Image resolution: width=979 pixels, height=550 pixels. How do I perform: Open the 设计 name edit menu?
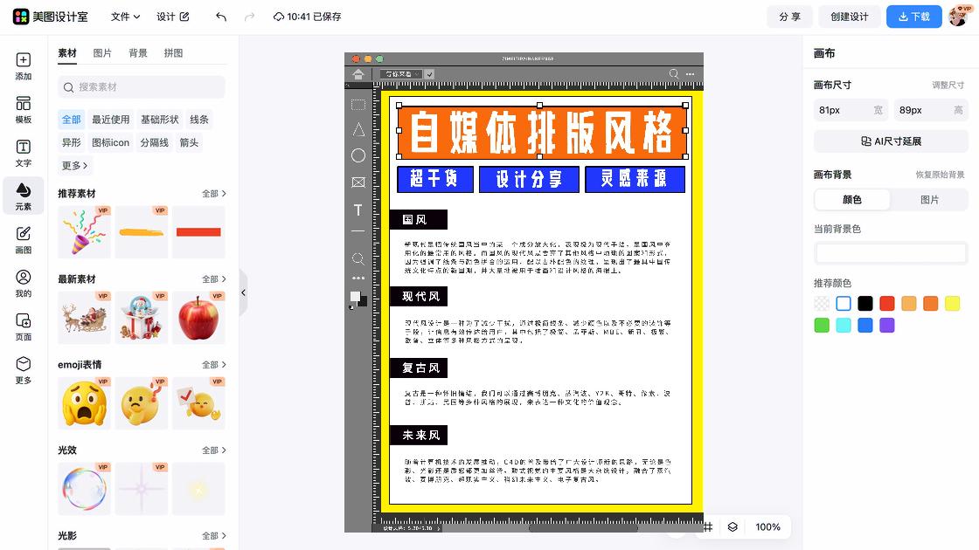tap(173, 17)
